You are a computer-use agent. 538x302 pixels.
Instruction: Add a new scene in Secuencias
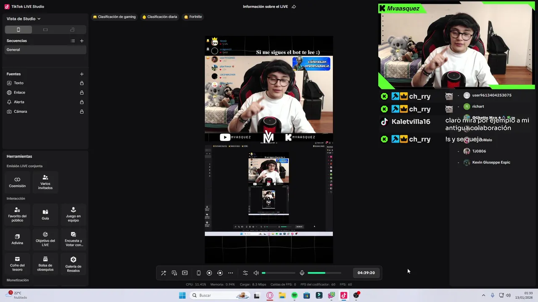tap(82, 41)
